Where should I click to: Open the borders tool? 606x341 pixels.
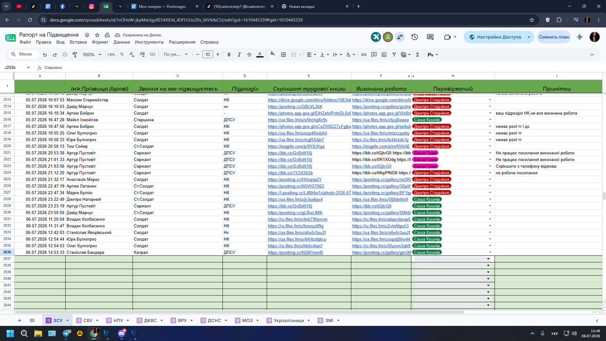pyautogui.click(x=283, y=54)
